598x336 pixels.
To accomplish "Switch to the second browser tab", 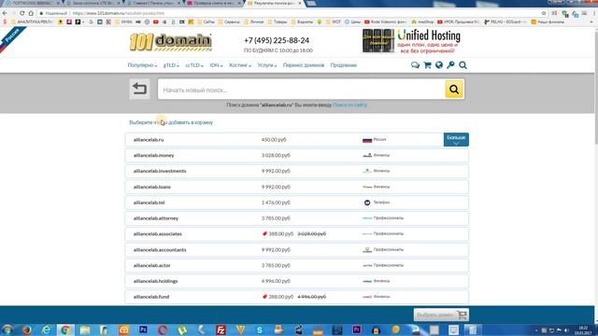I will click(93, 4).
